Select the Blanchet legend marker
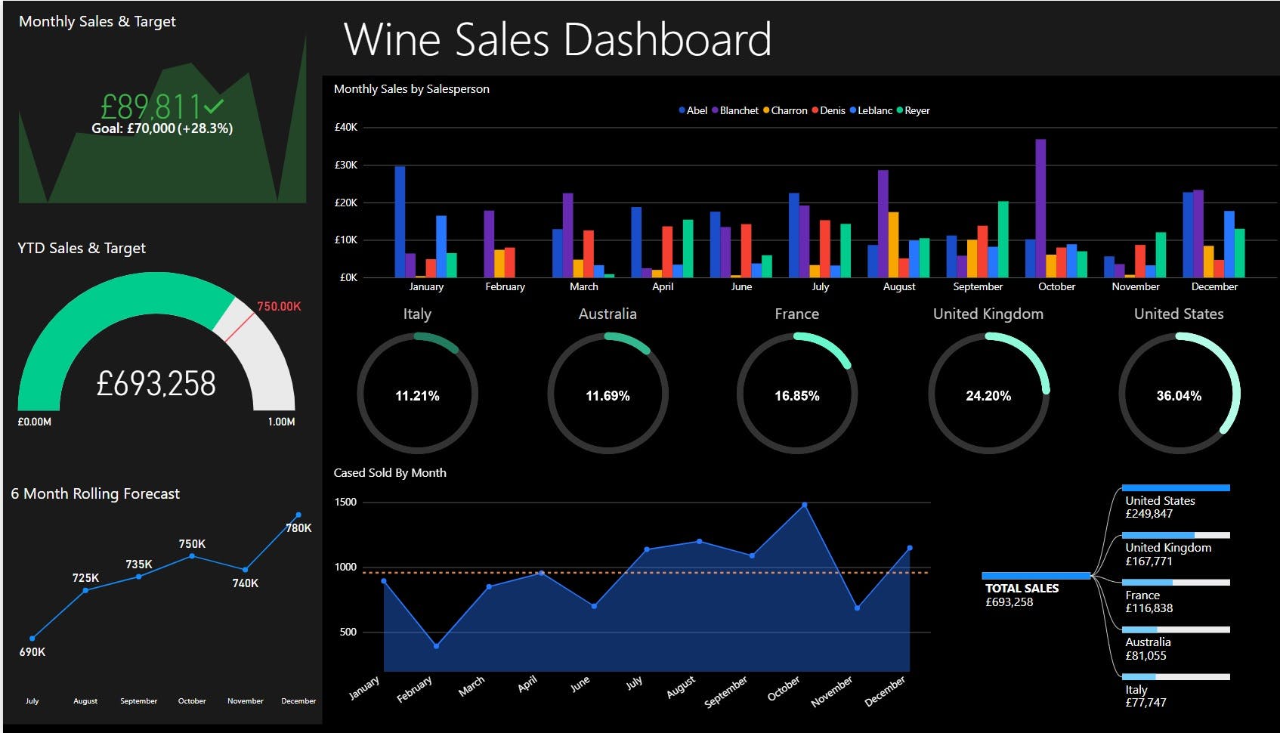The width and height of the screenshot is (1280, 733). tap(715, 110)
